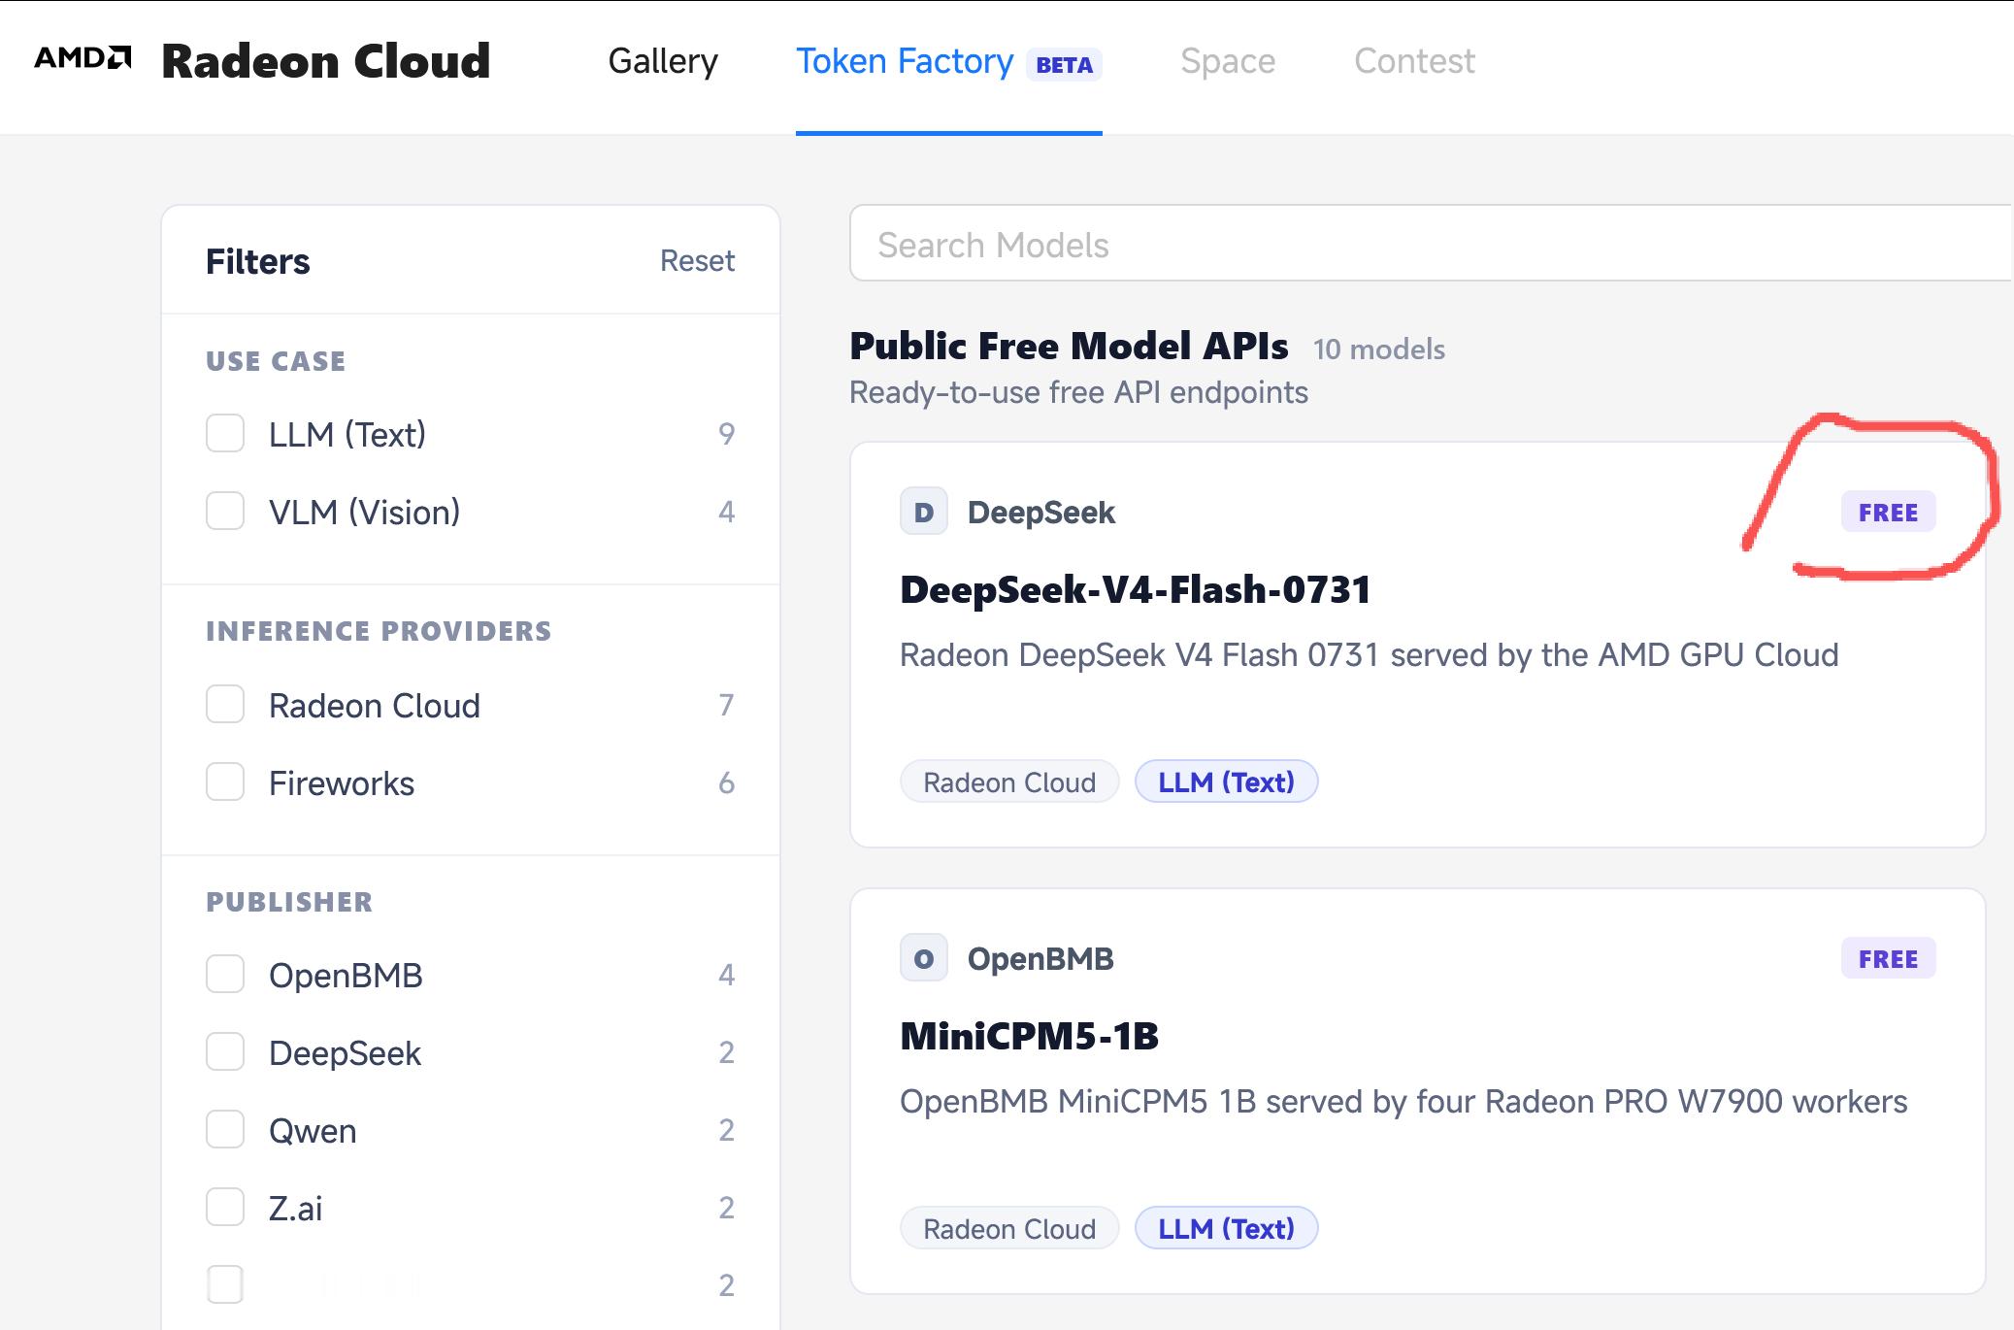Click the Filters panel heading
The width and height of the screenshot is (2014, 1330).
coord(257,261)
